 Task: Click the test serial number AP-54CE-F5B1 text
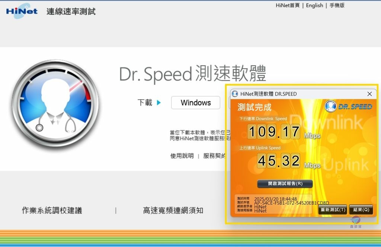[x=292, y=203]
